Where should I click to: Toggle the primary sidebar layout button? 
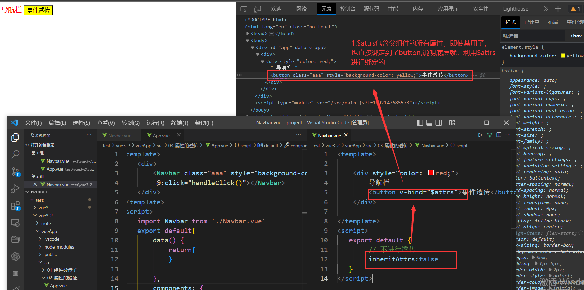click(420, 123)
